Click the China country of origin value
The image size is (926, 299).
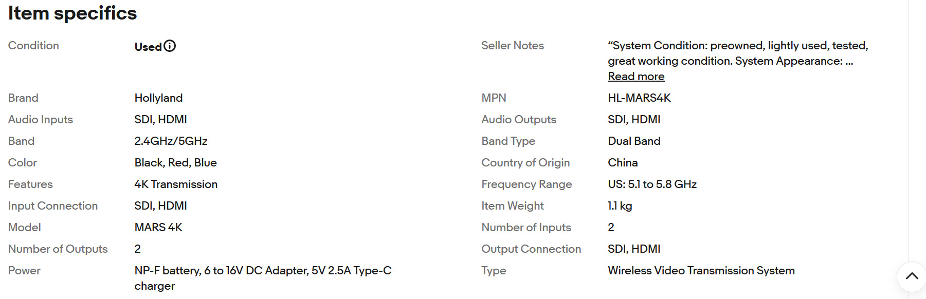tap(623, 163)
